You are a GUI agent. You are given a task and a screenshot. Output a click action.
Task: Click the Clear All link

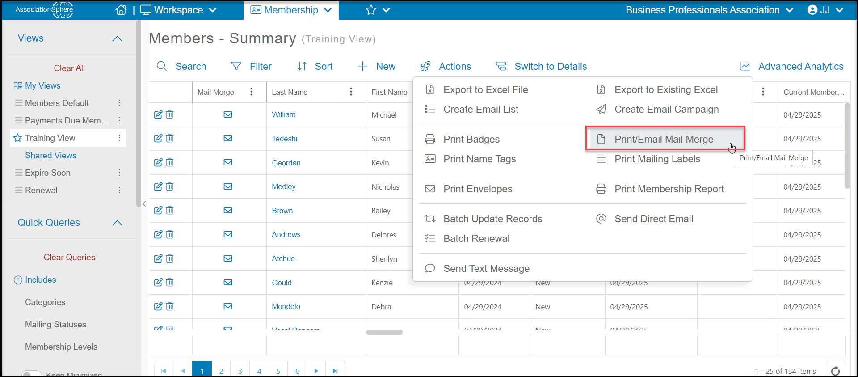69,68
